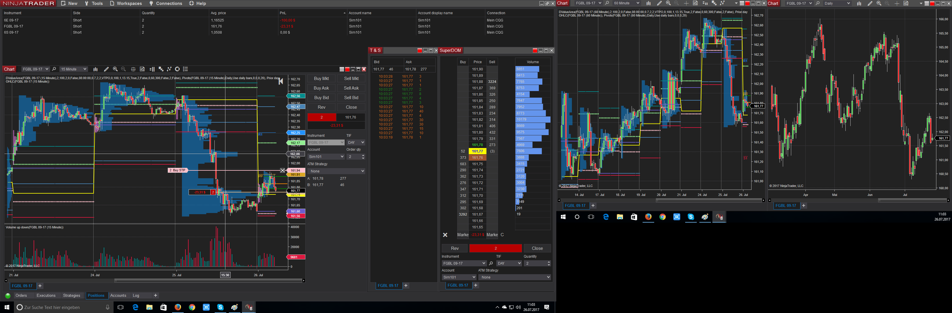Open the Workspaces menu

pos(126,3)
